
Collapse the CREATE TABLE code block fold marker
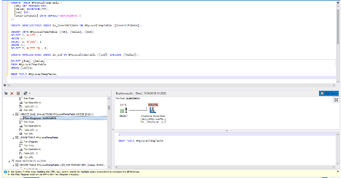9,3
